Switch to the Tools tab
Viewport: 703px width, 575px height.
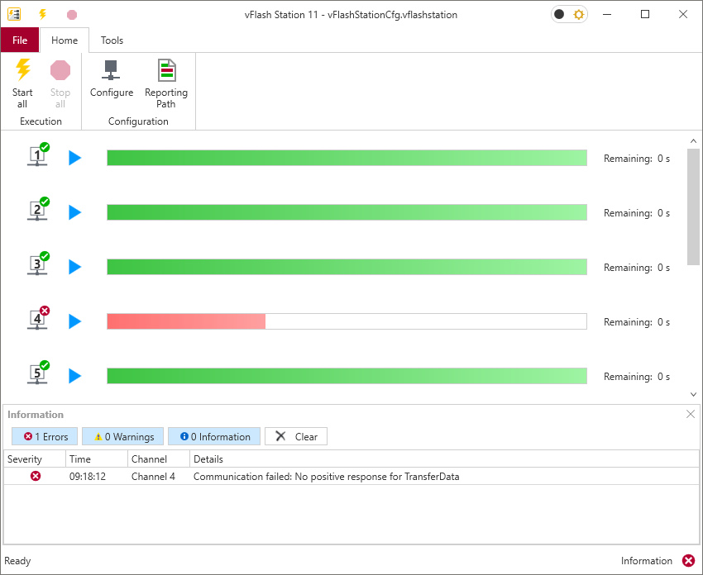[x=112, y=40]
